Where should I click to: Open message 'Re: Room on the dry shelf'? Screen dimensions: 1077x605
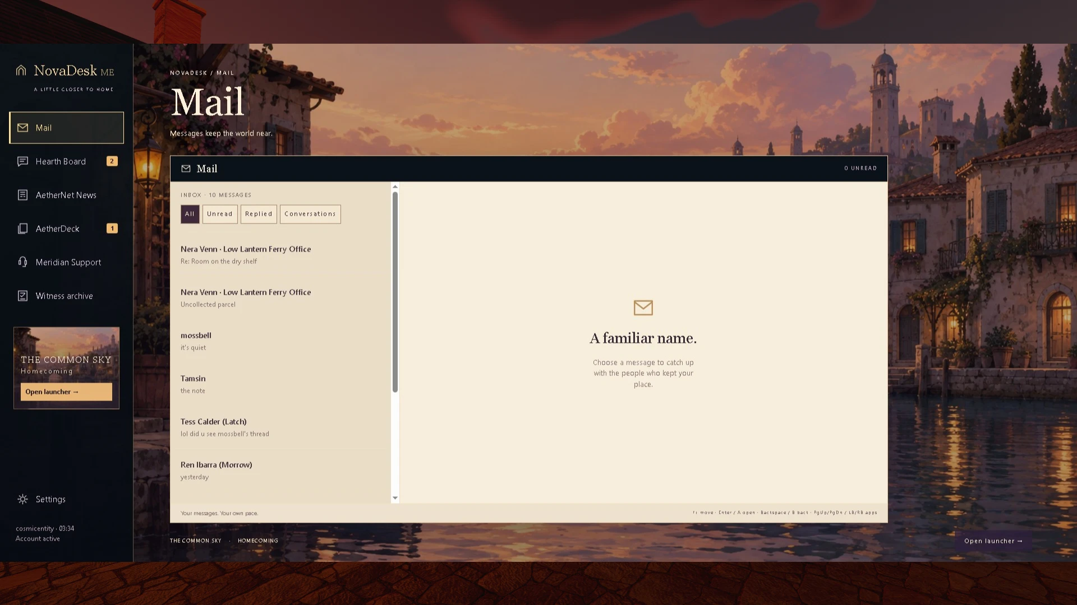(280, 255)
